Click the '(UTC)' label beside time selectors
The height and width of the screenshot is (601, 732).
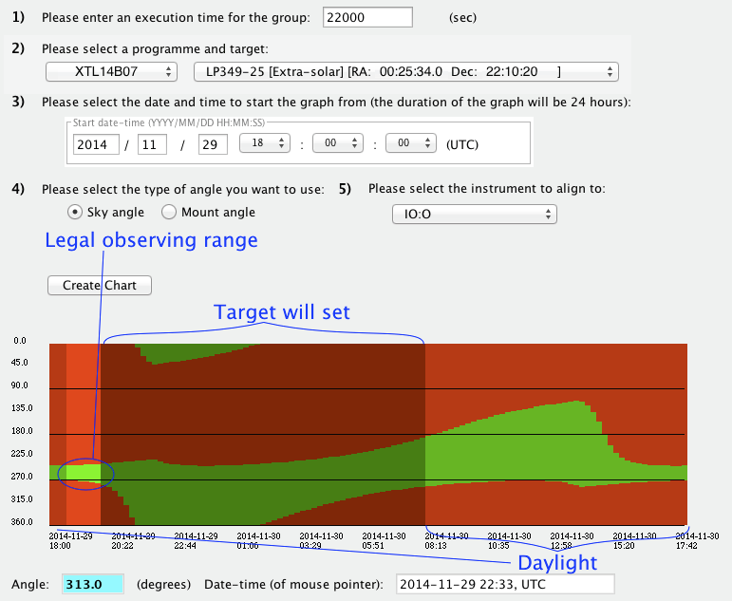point(462,144)
